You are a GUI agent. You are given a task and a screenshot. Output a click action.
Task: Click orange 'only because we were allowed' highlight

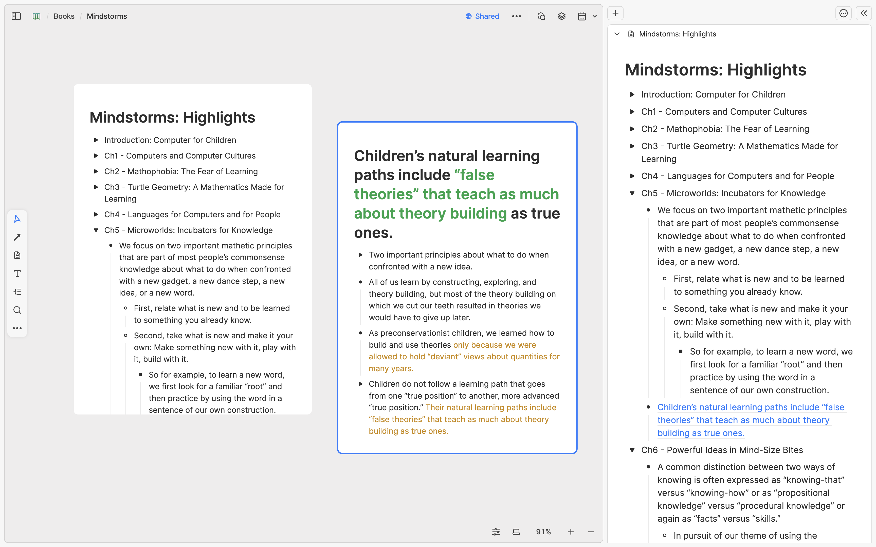(464, 357)
